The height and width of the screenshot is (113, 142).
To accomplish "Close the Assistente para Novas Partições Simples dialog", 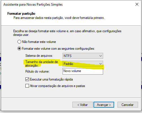I will point(137,4).
